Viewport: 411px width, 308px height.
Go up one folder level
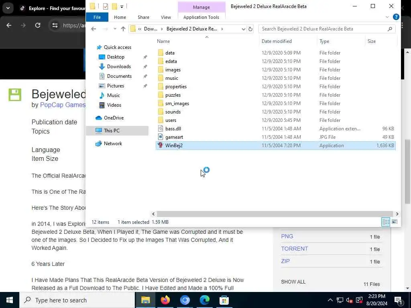123,29
